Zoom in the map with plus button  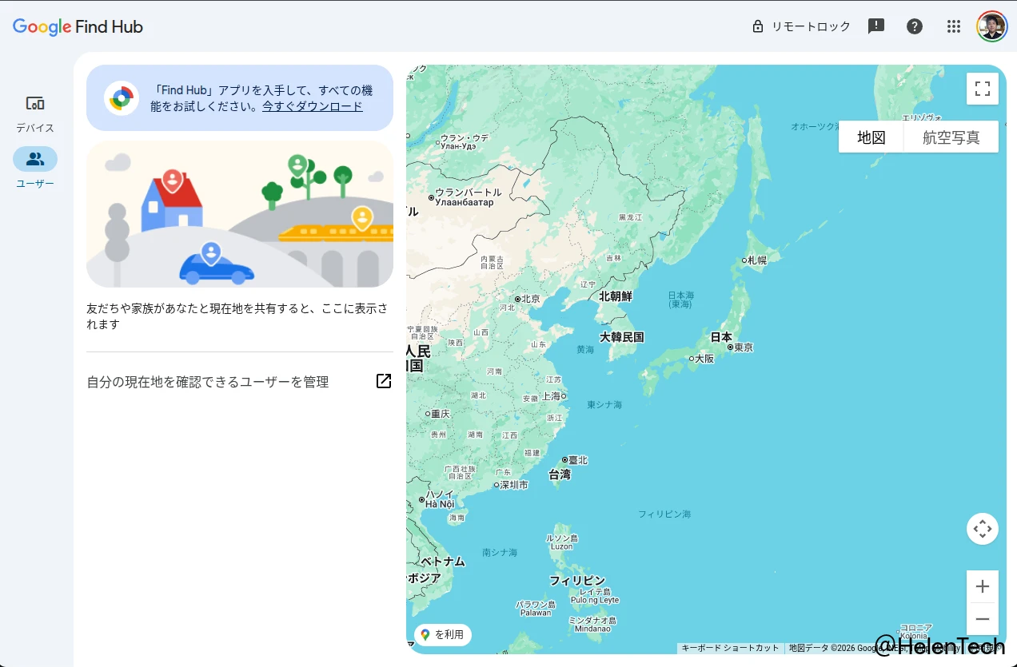click(982, 587)
